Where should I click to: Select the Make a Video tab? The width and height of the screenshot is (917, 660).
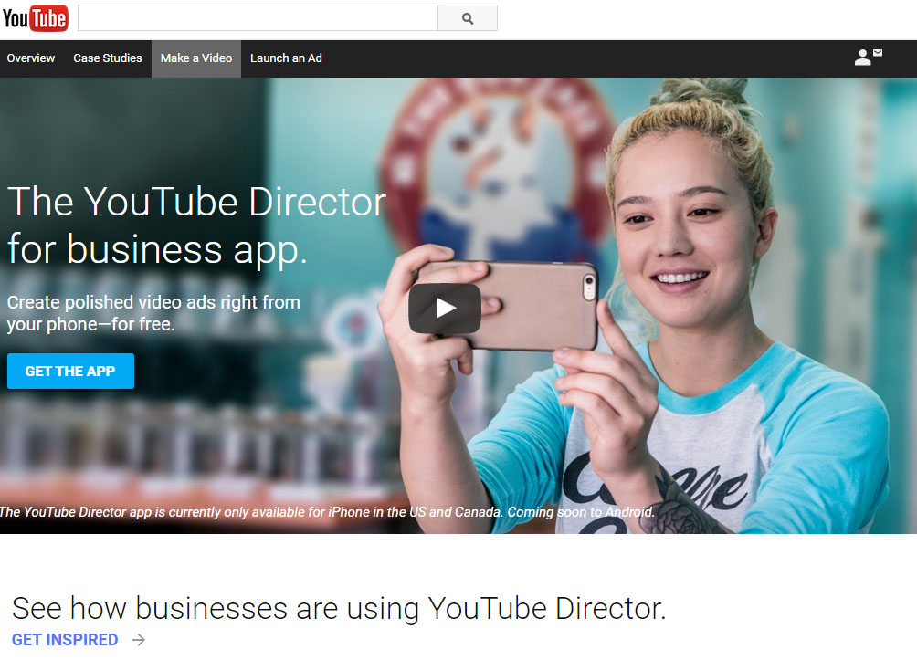coord(196,58)
